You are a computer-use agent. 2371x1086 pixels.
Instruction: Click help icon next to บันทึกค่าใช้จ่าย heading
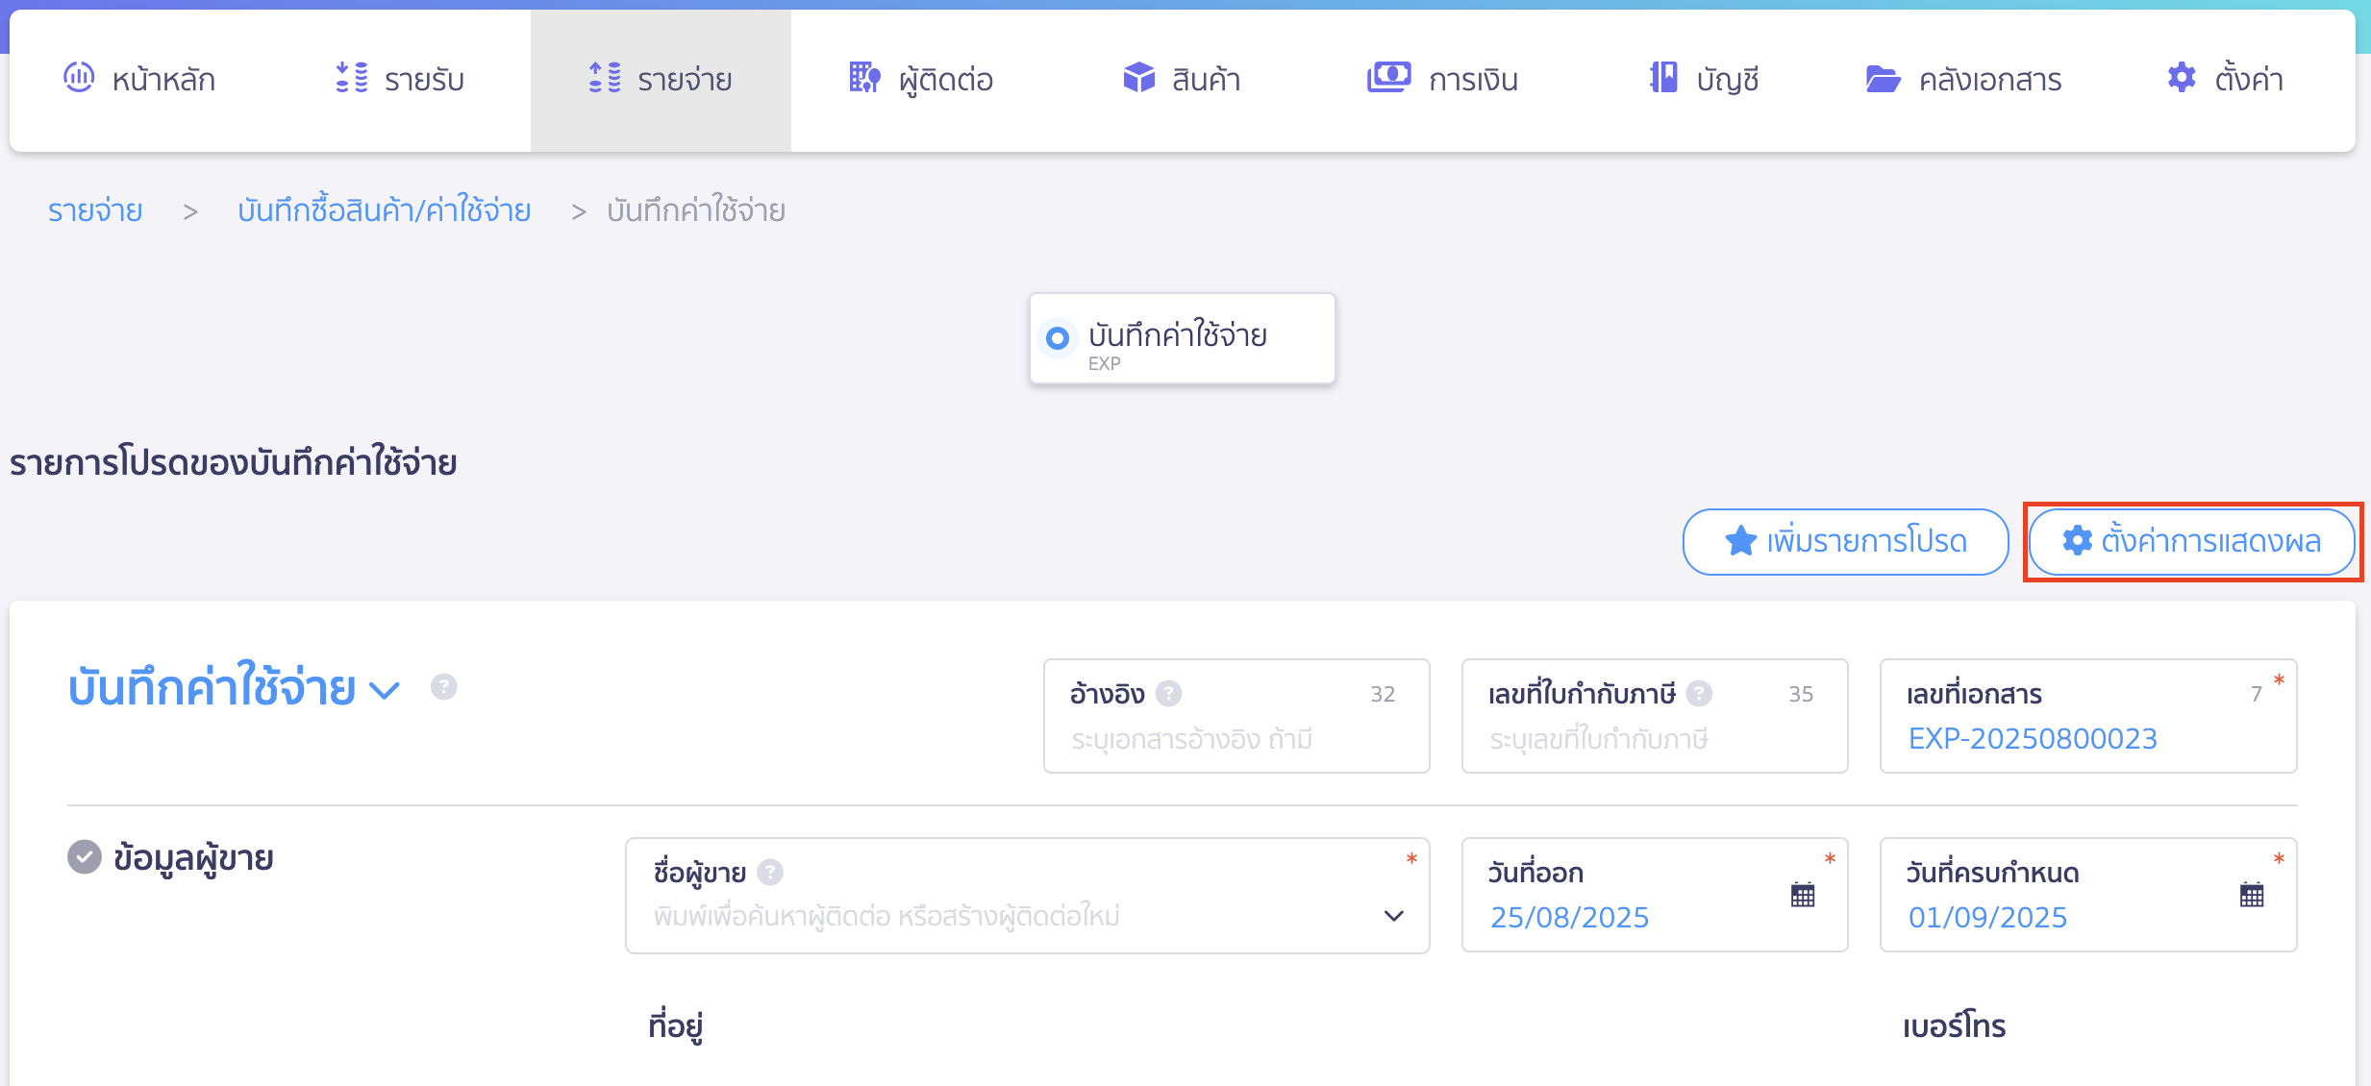(443, 686)
